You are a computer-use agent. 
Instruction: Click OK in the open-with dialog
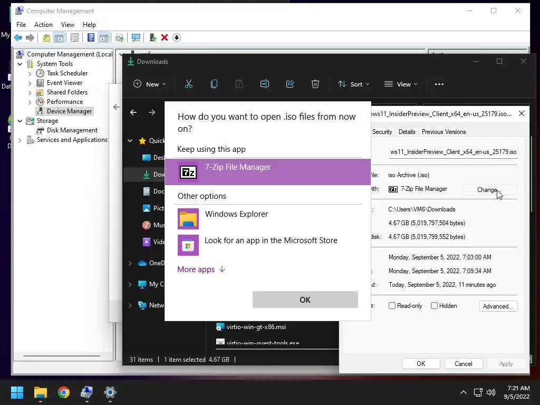305,300
